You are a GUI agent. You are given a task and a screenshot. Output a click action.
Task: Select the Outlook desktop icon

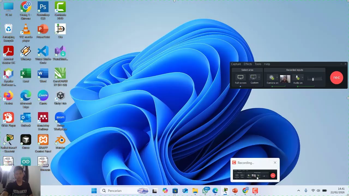pos(26,120)
